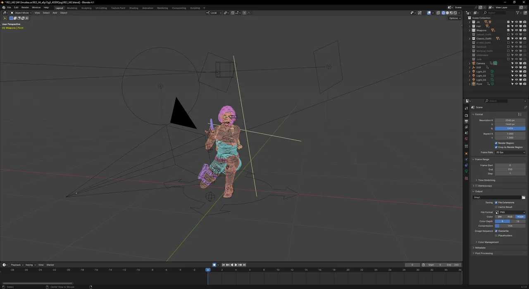Click the proportional editing icon

coord(244,13)
